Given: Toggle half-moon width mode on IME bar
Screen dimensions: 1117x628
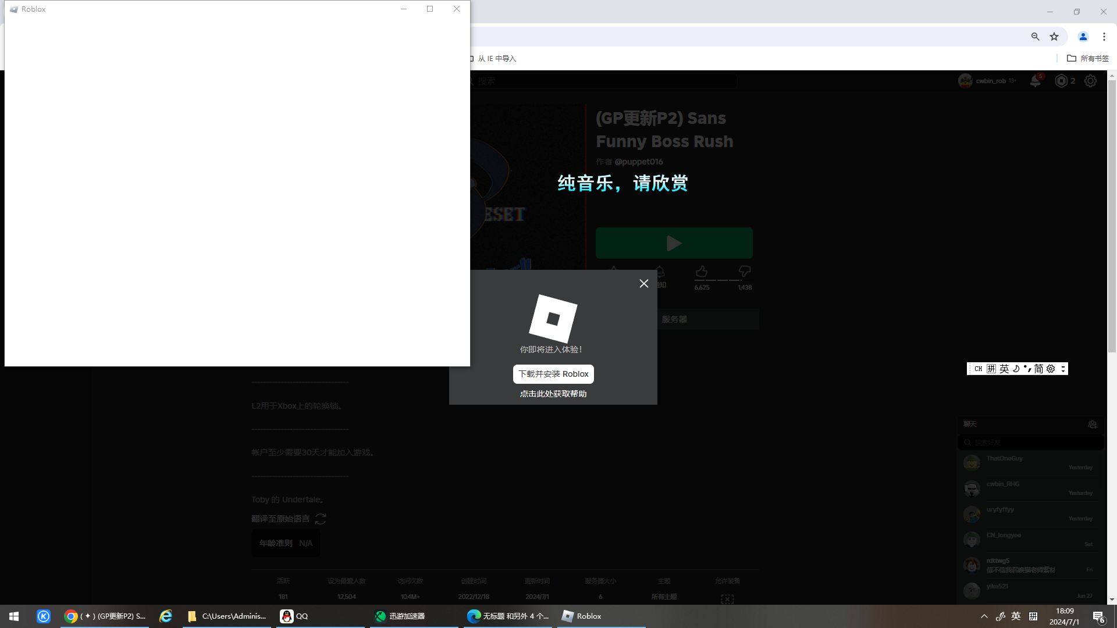Looking at the screenshot, I should 1016,369.
